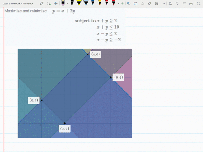This screenshot has height=152, width=203.
Task: Select the dark blue pen
Action: (93, 3)
